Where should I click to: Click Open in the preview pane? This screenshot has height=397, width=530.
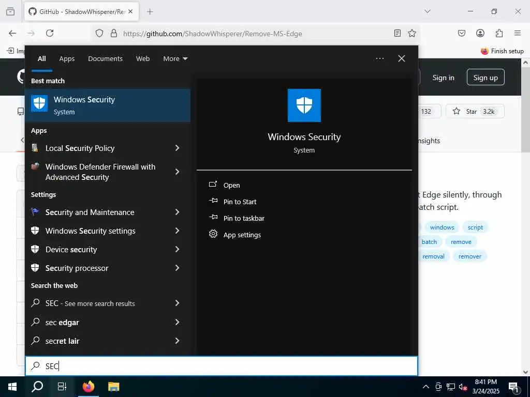pyautogui.click(x=231, y=186)
